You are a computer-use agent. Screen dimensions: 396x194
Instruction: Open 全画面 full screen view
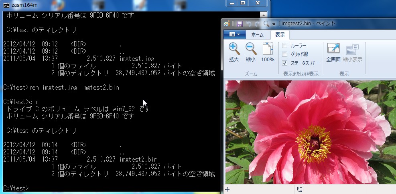[x=333, y=52]
